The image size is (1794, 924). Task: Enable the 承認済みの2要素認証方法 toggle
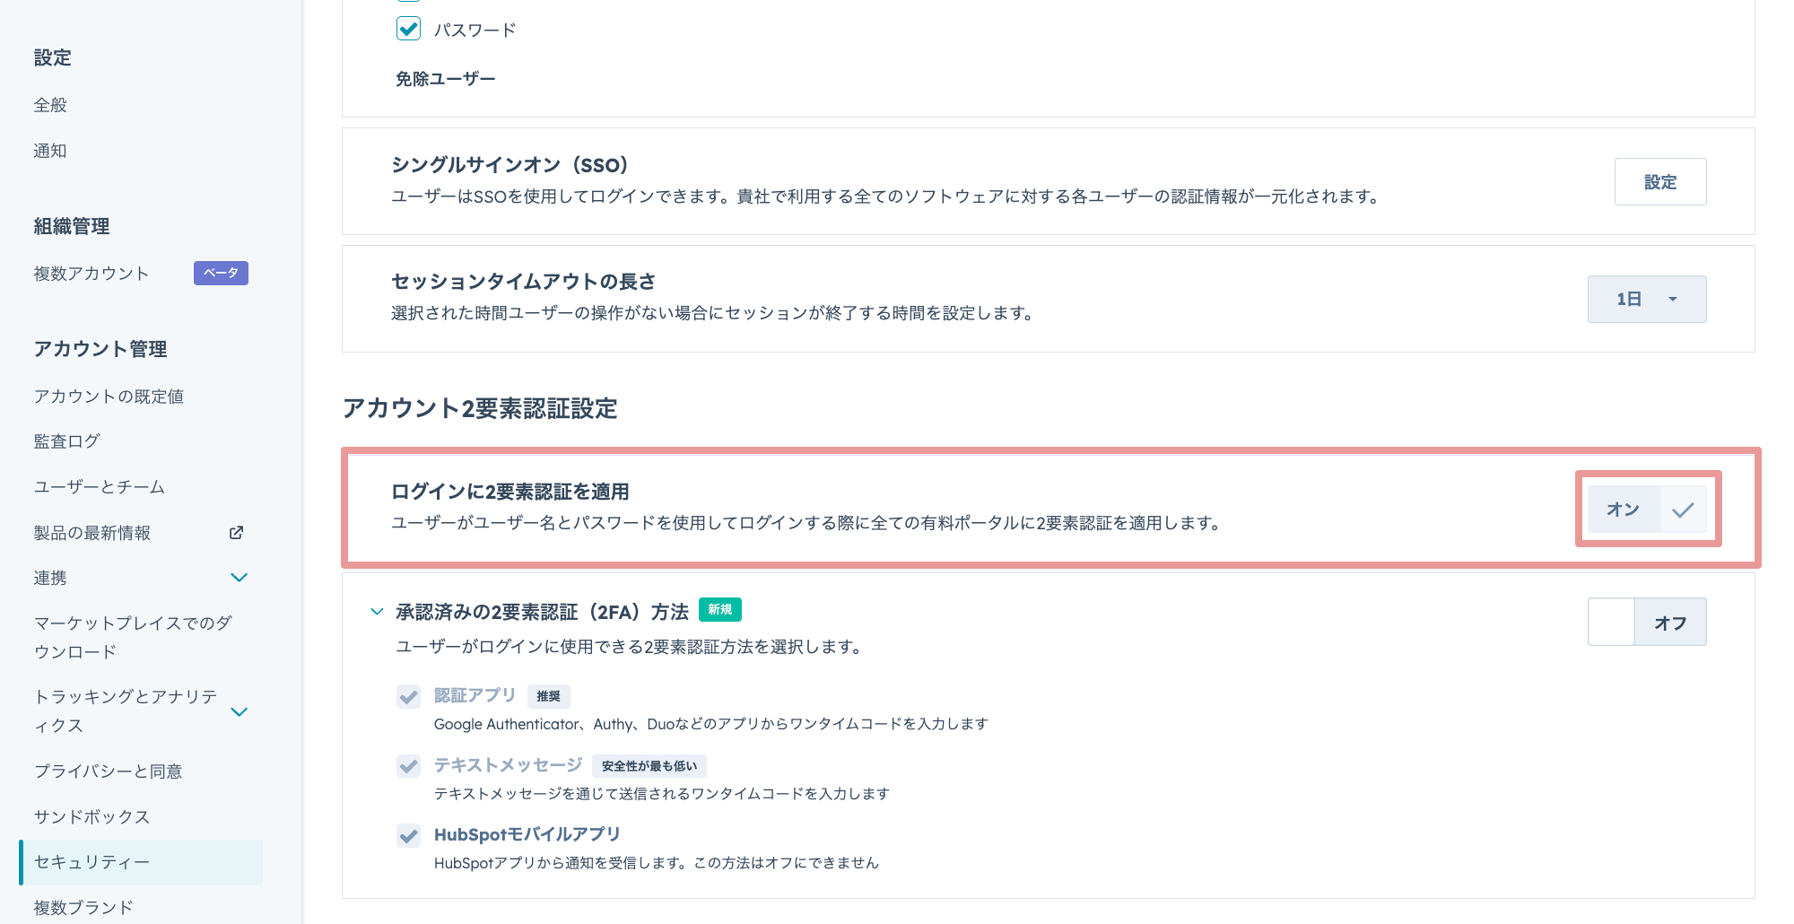pyautogui.click(x=1647, y=623)
